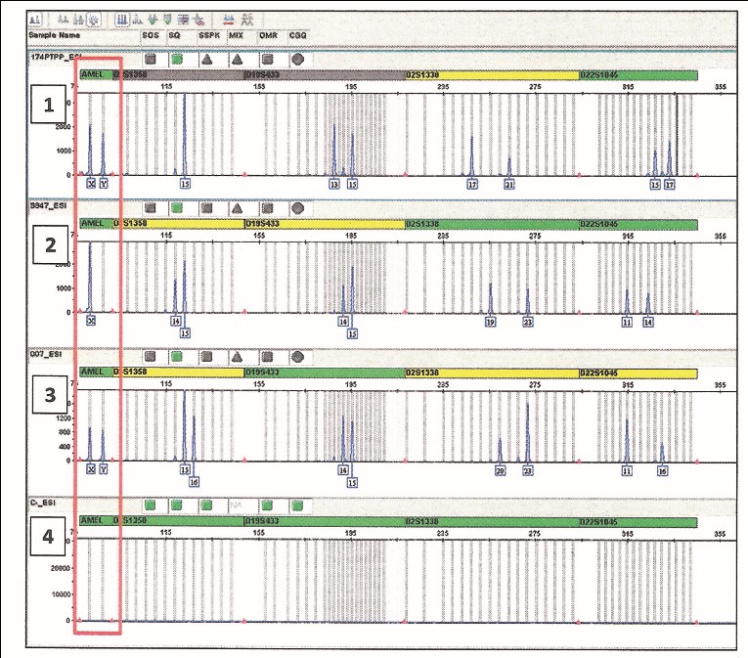This screenshot has width=748, height=658.
Task: Click the red and blue stacked-lines toolbar icon
Action: (x=227, y=19)
